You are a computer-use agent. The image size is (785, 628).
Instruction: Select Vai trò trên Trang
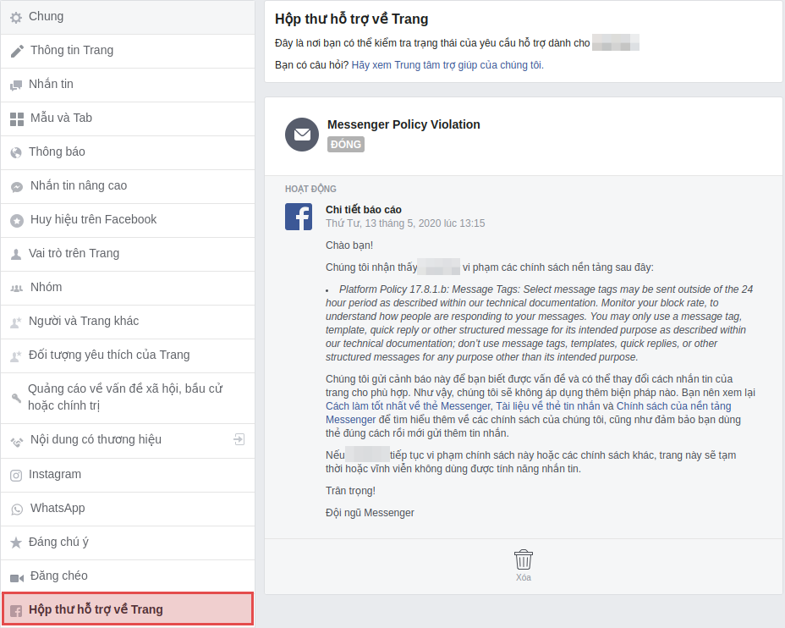[x=128, y=255]
